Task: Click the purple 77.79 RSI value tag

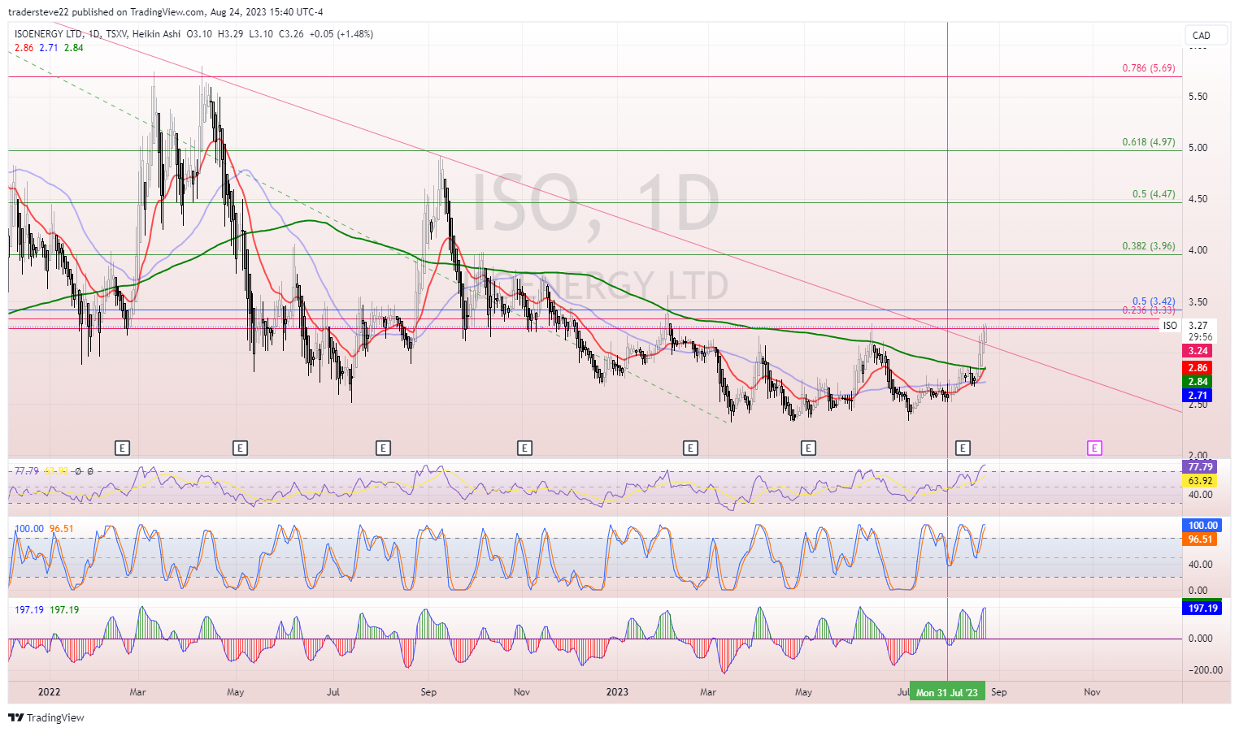Action: [1200, 467]
